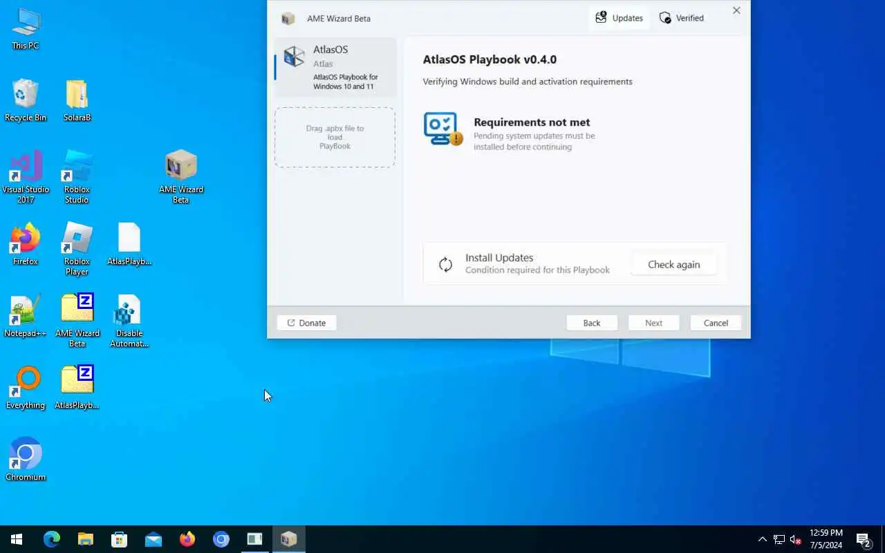This screenshot has height=553, width=885.
Task: Click the Next button
Action: (x=653, y=323)
